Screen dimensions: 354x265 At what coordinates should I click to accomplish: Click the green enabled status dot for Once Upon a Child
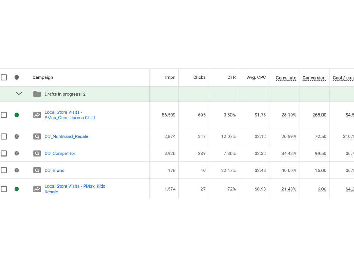17,115
